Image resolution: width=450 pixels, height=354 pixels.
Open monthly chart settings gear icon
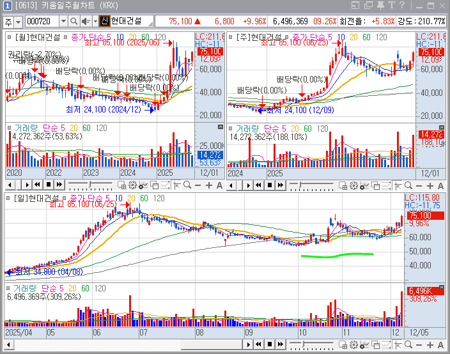132,185
